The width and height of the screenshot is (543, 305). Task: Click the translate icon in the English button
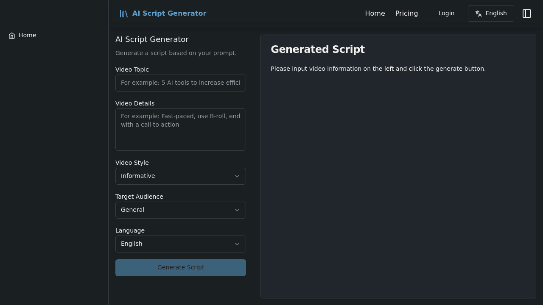[479, 13]
